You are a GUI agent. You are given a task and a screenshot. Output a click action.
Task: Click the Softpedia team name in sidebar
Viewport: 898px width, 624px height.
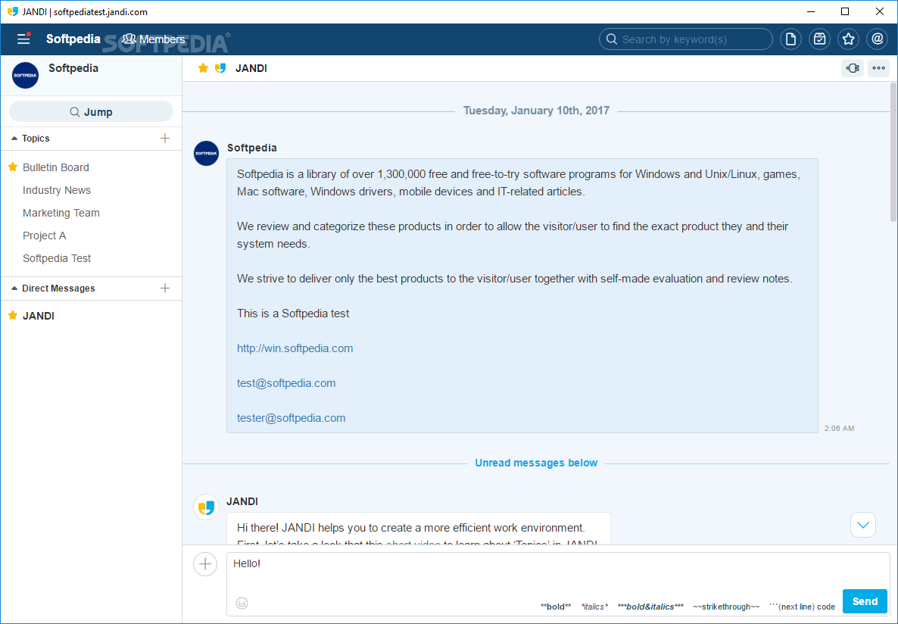[73, 68]
